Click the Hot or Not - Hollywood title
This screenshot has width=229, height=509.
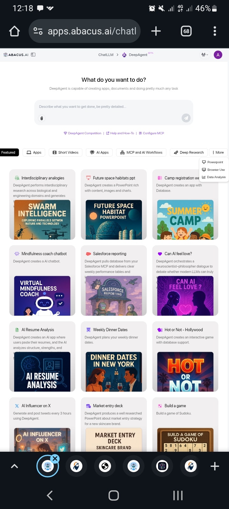[184, 330]
